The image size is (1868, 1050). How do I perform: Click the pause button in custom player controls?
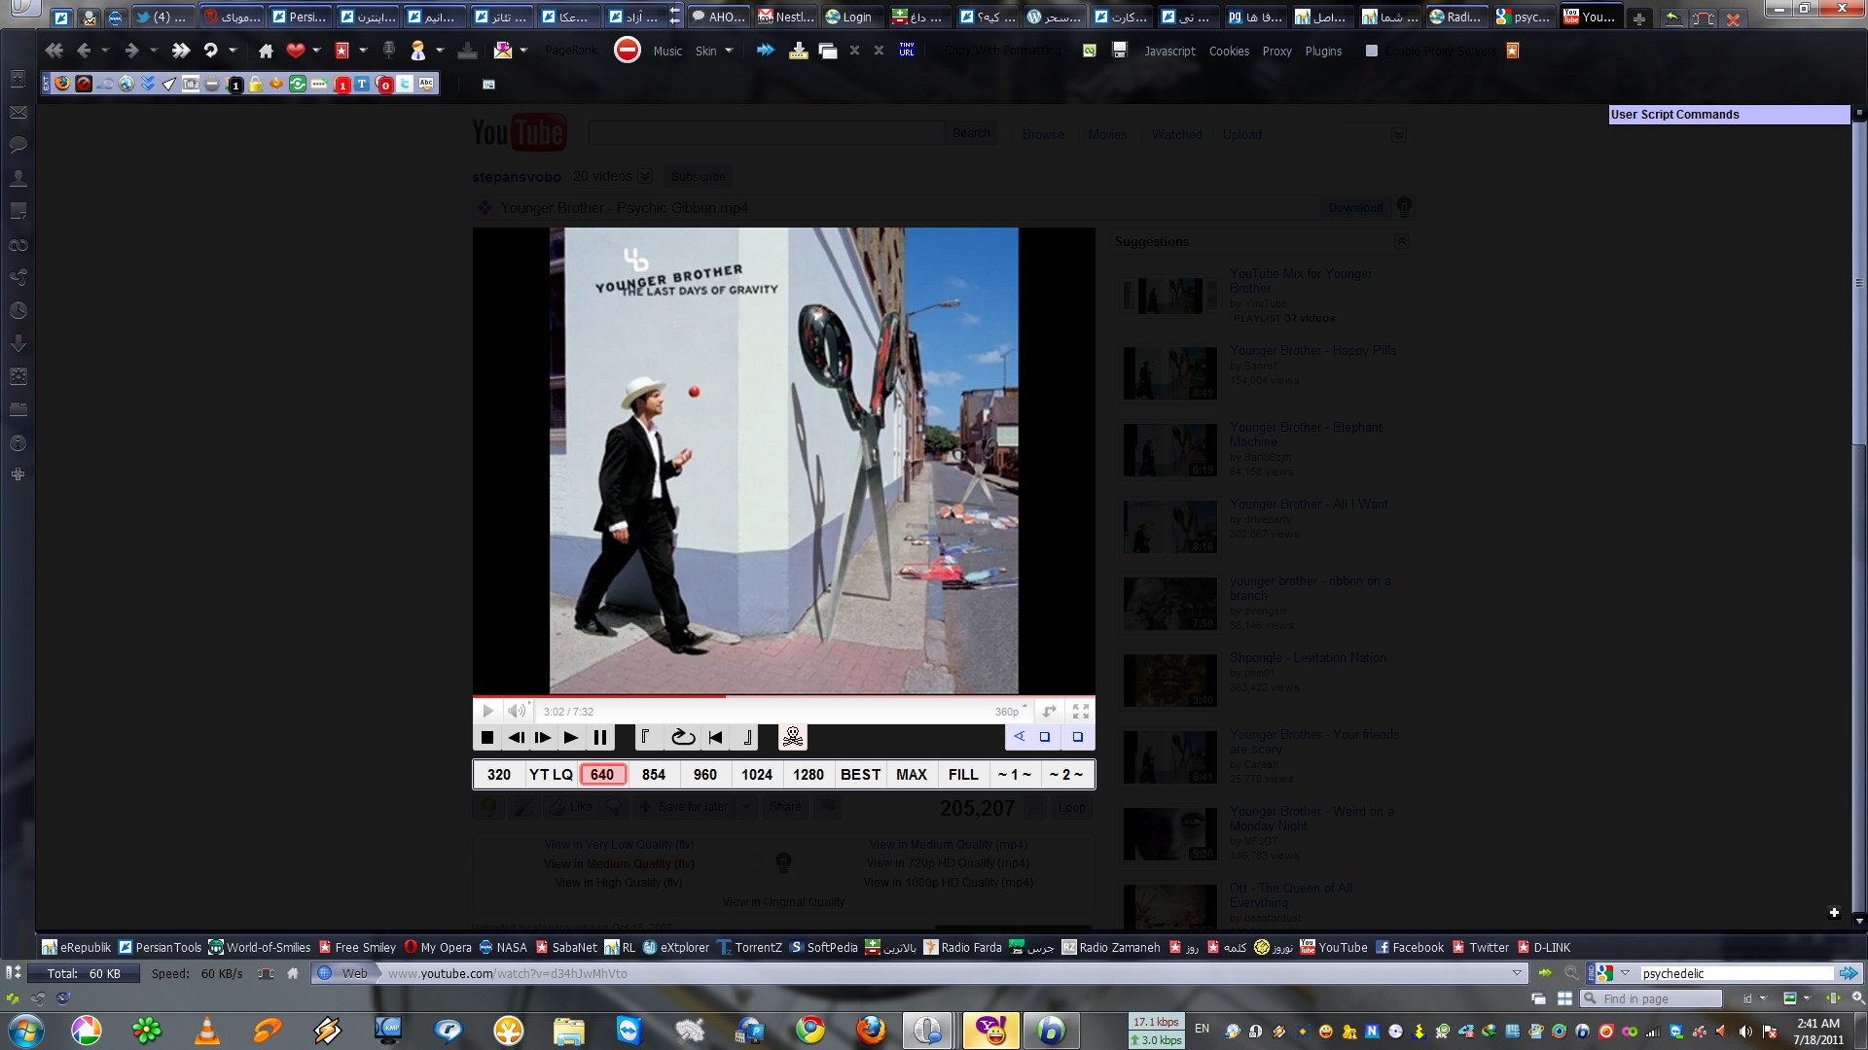point(600,738)
